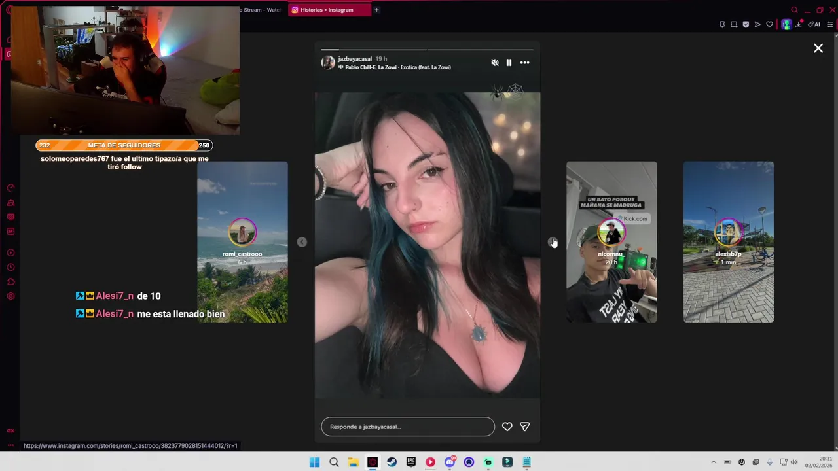Open alexisb7p's story preview
Screen dimensions: 838x471
[x=729, y=242]
